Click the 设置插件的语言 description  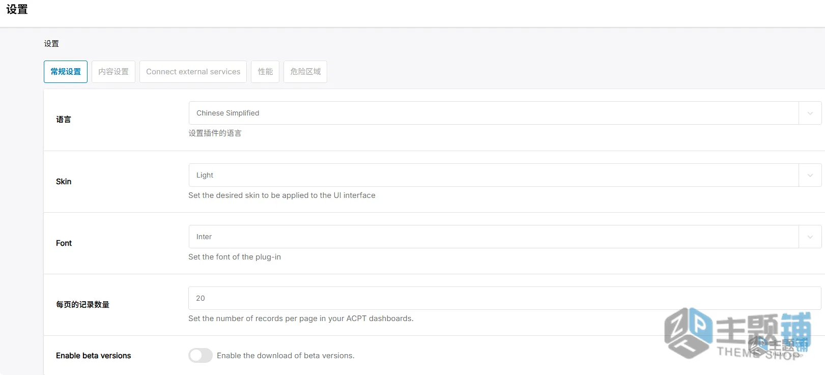[215, 133]
